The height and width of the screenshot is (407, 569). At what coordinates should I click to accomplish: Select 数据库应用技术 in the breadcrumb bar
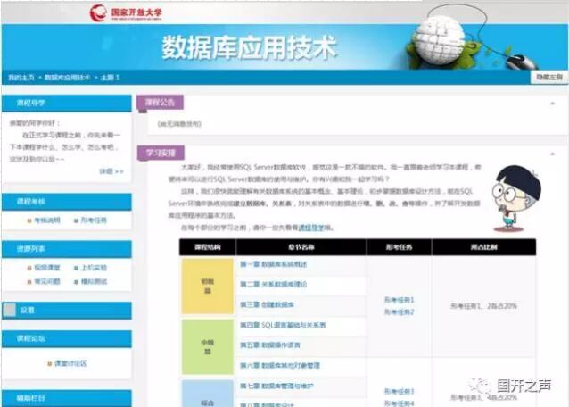[68, 78]
